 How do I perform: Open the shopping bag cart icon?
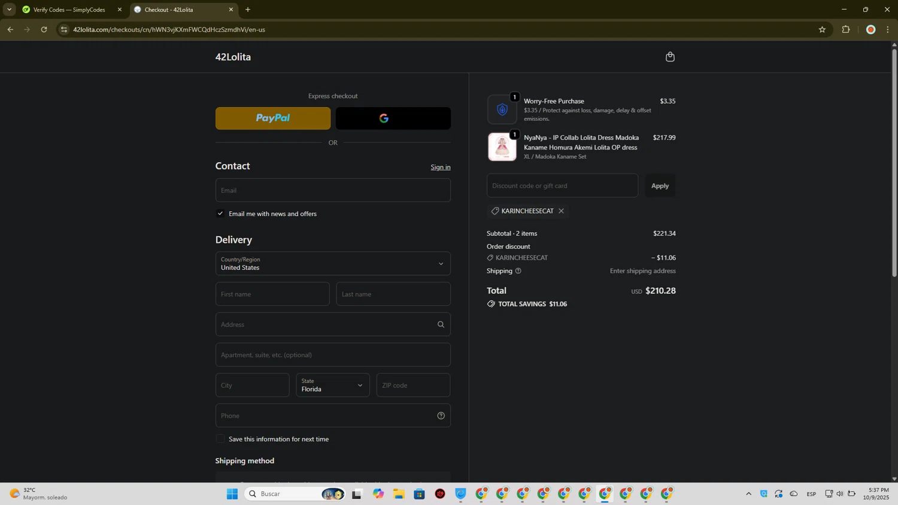tap(670, 57)
